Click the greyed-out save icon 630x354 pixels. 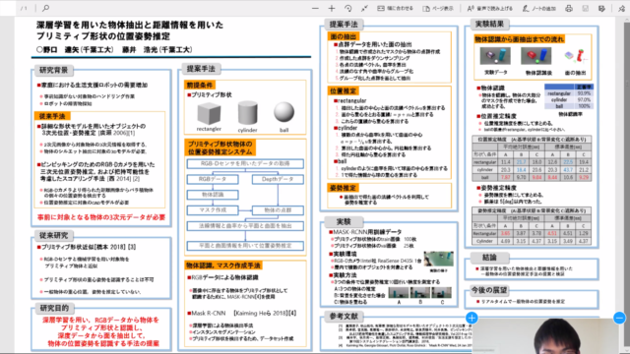pyautogui.click(x=586, y=9)
